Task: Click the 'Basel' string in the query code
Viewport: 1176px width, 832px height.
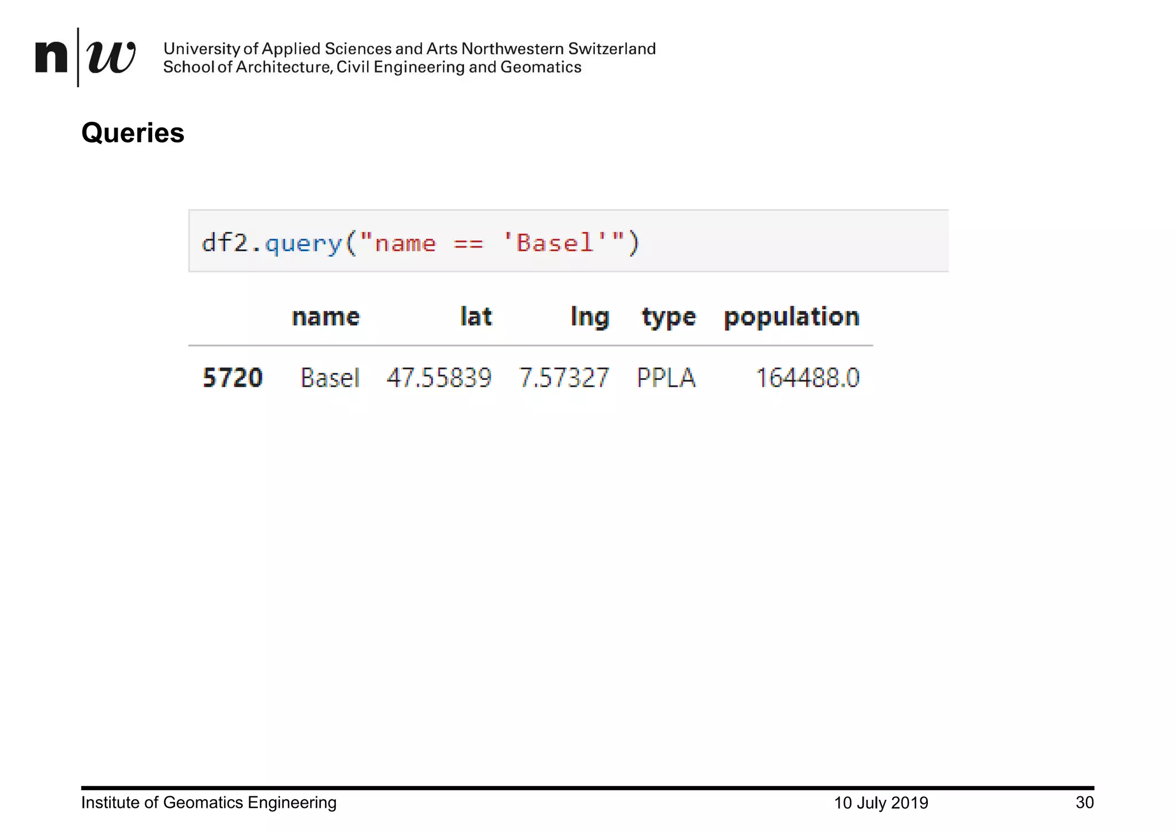Action: click(555, 243)
